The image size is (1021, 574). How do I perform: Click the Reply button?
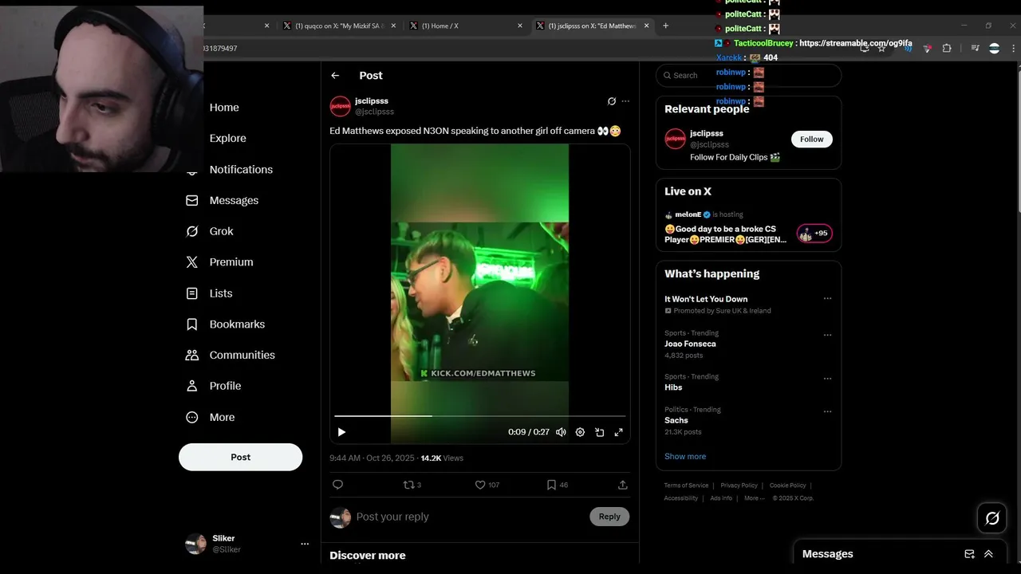coord(609,517)
